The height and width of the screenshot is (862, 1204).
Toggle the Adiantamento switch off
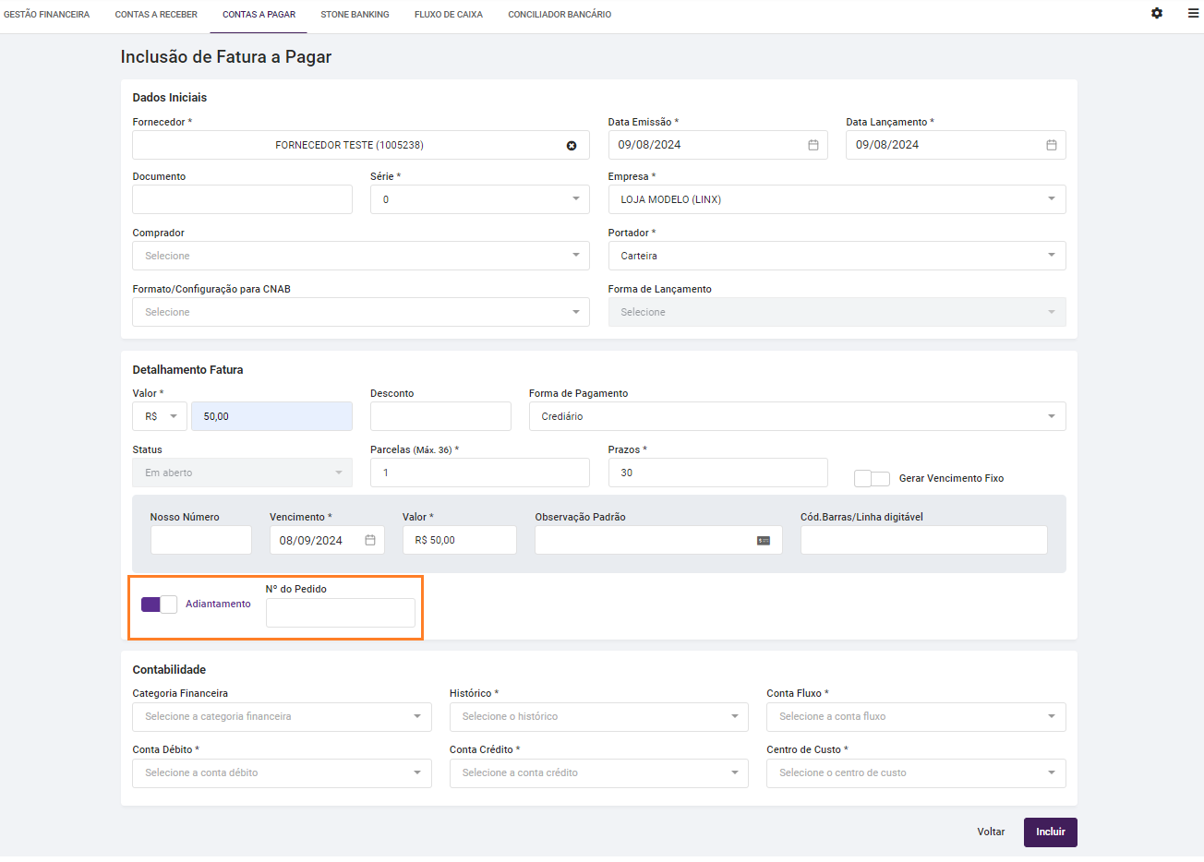click(159, 605)
